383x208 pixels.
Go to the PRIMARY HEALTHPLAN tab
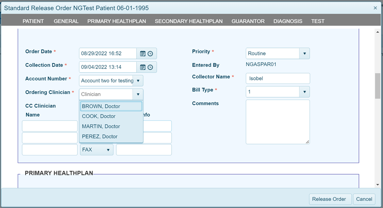click(x=117, y=21)
